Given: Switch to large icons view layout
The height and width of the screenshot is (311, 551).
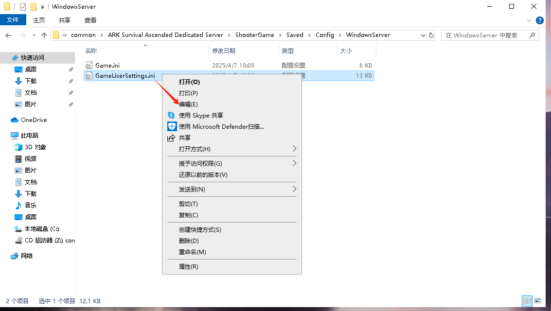Looking at the screenshot, I should (x=538, y=301).
